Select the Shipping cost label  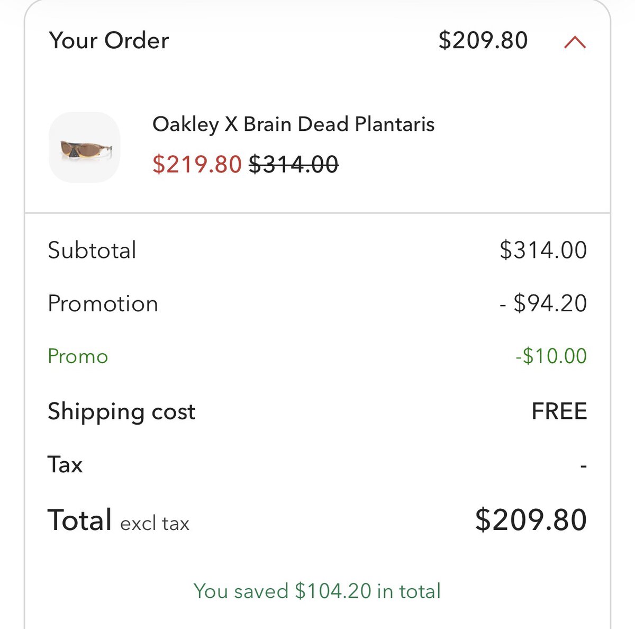pyautogui.click(x=121, y=411)
